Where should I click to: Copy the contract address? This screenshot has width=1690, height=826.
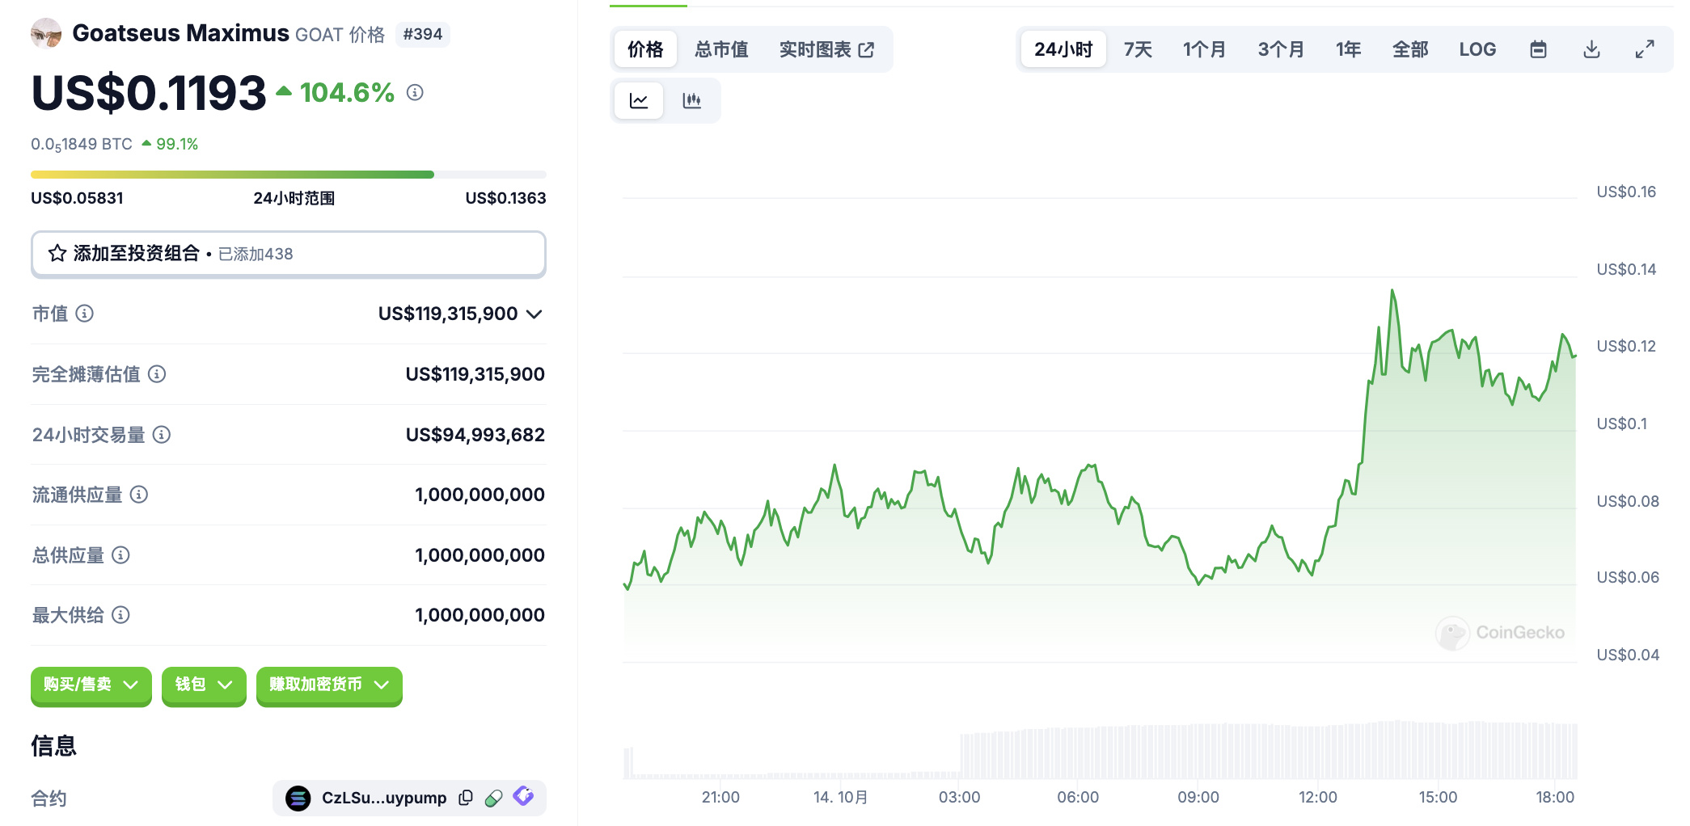[466, 798]
